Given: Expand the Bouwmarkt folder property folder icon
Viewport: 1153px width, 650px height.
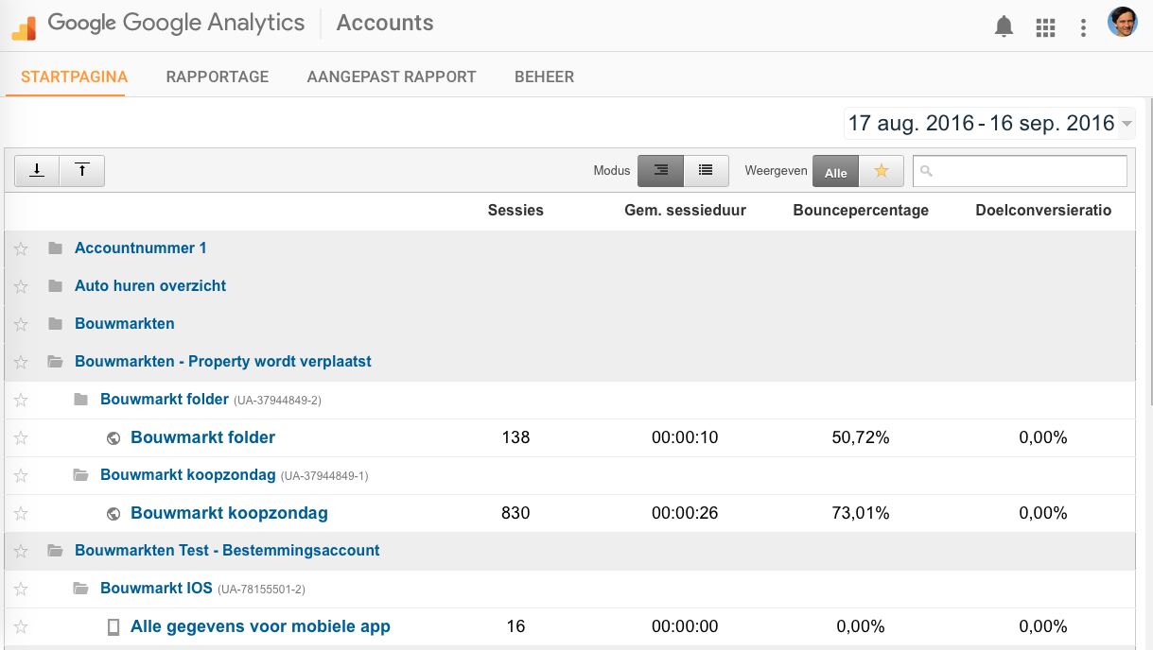Looking at the screenshot, I should pos(80,399).
